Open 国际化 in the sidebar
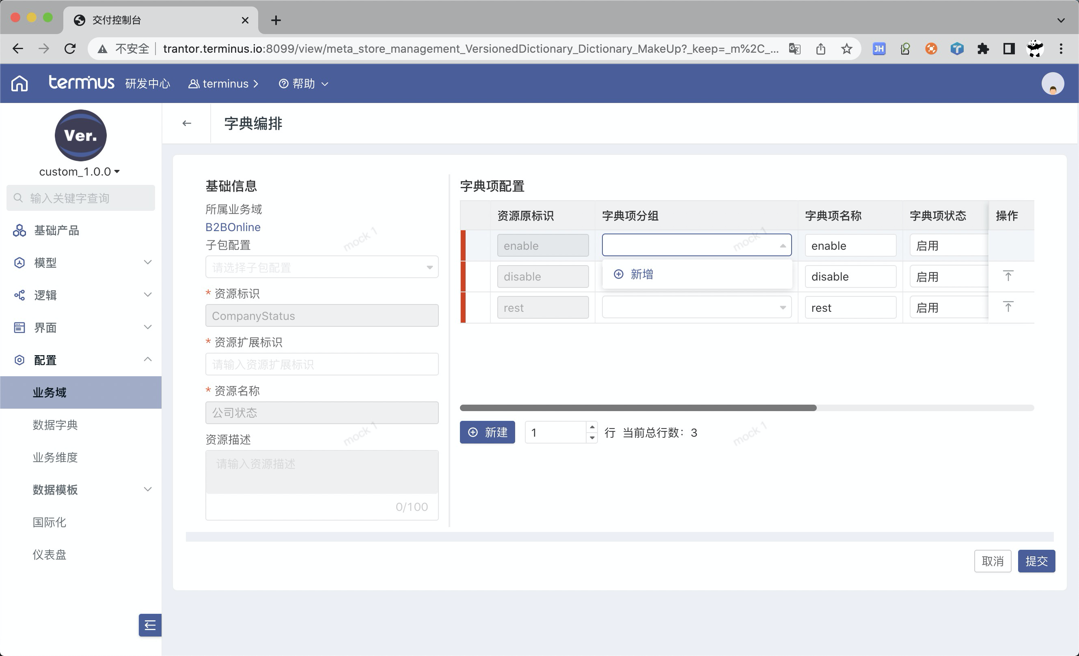The width and height of the screenshot is (1079, 656). (x=81, y=522)
